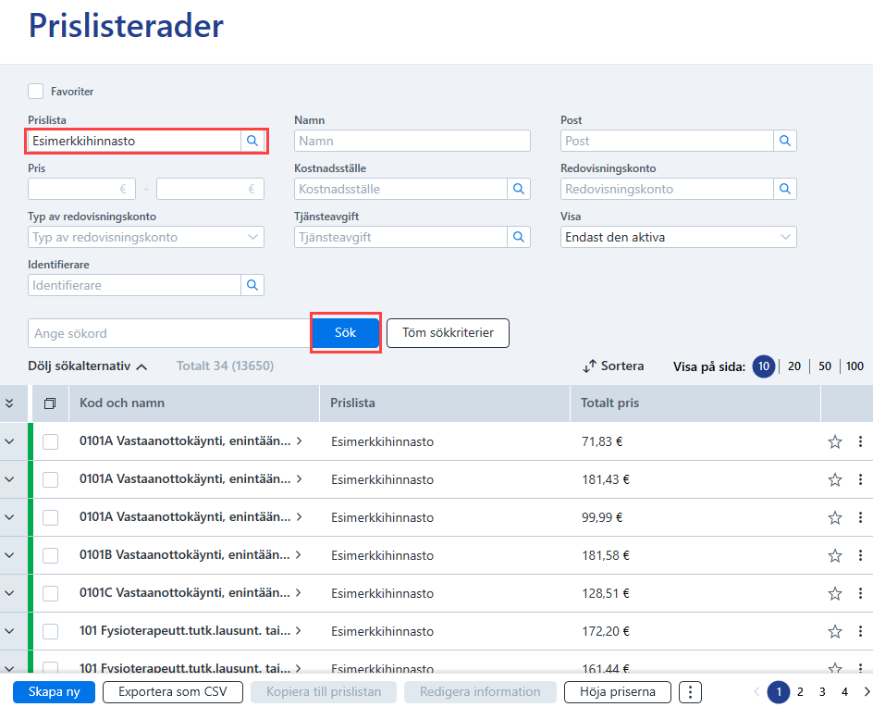Enable the Favoriter checkbox
Image resolution: width=873 pixels, height=707 pixels.
[36, 92]
